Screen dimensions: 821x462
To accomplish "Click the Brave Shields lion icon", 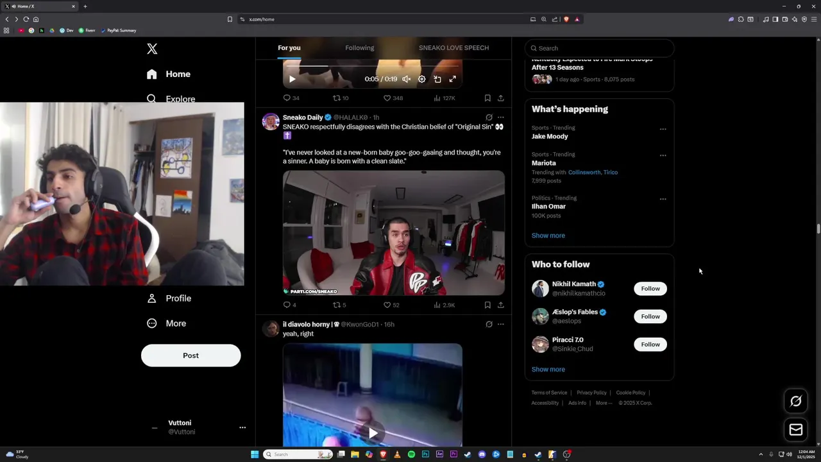I will 566,19.
